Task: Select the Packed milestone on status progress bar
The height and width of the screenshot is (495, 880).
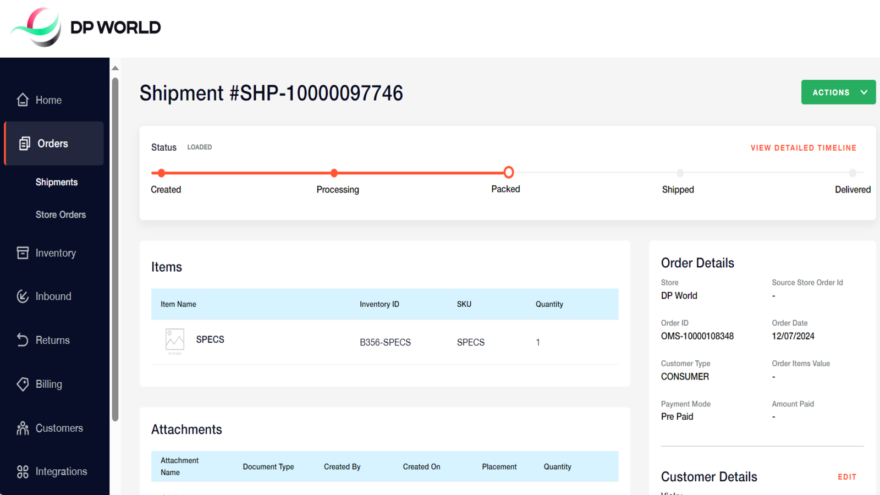Action: tap(508, 172)
